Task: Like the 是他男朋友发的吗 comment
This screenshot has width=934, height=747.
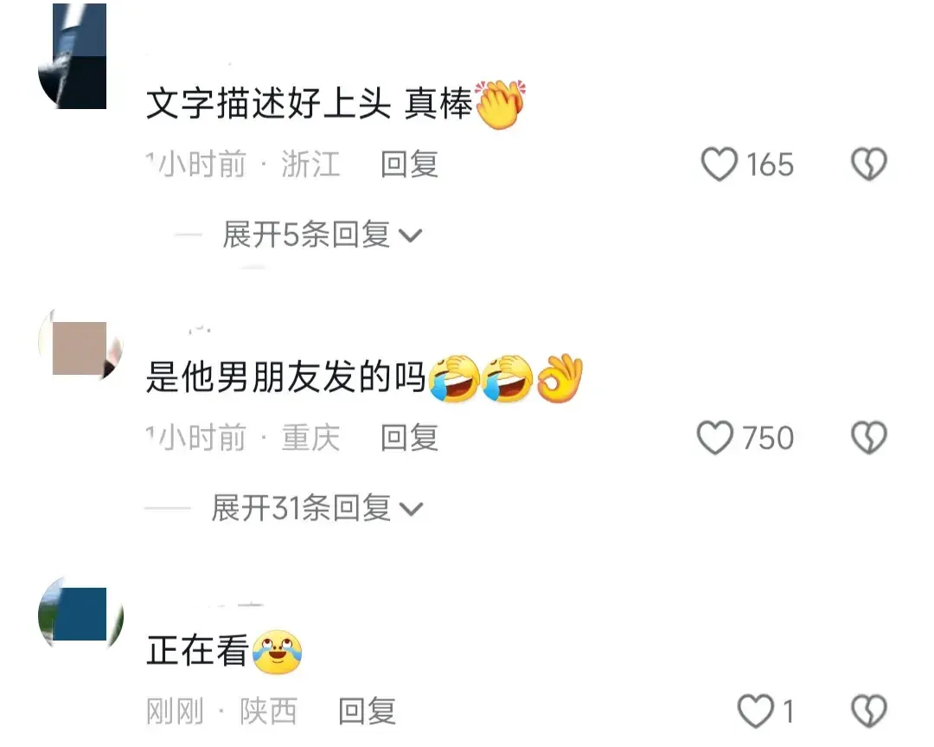Action: pyautogui.click(x=715, y=438)
